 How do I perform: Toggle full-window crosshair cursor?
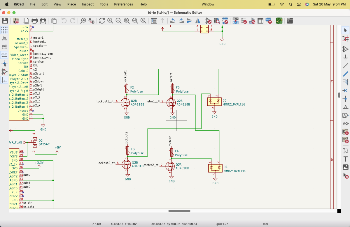click(4, 63)
